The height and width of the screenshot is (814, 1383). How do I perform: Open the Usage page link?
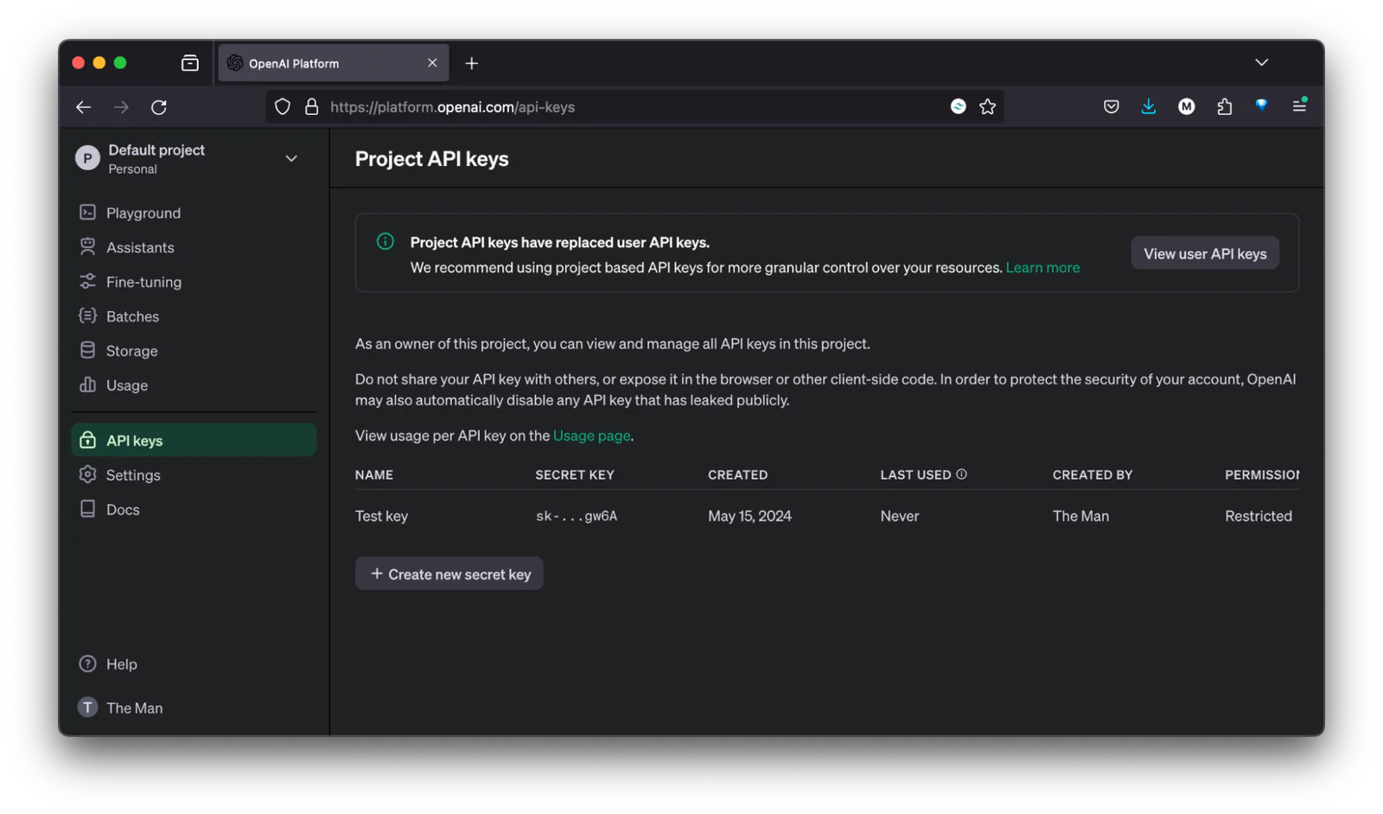click(591, 436)
